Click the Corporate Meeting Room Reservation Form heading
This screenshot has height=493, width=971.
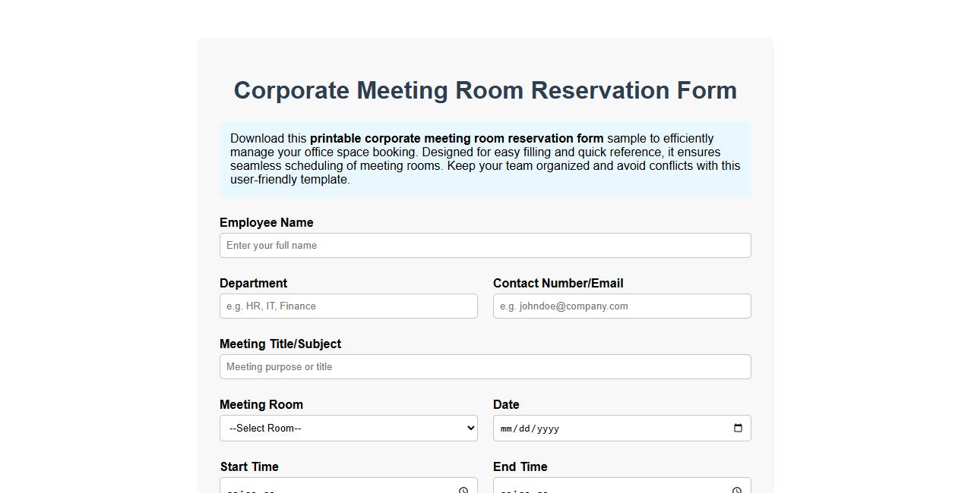[x=485, y=90]
